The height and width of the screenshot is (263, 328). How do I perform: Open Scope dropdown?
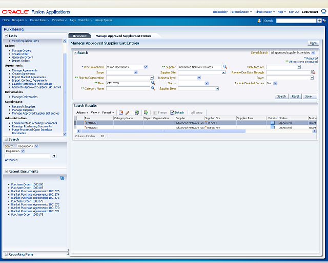[135, 72]
